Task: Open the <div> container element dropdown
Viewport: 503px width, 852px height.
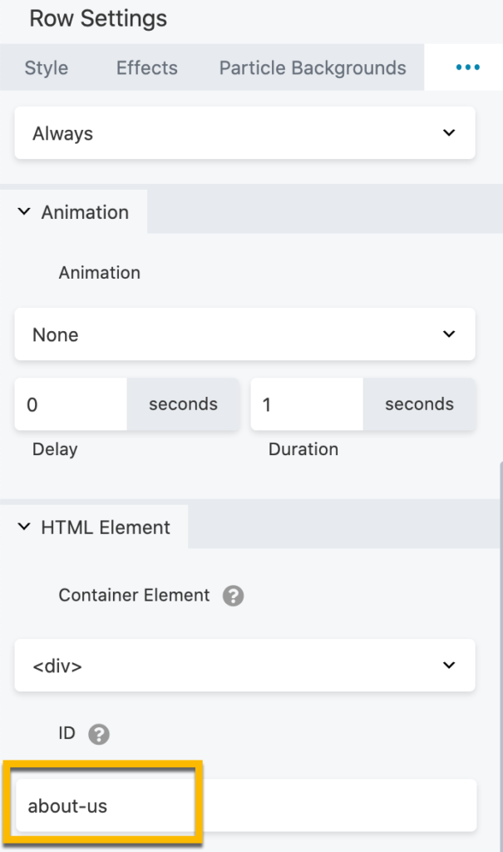Action: pyautogui.click(x=244, y=666)
